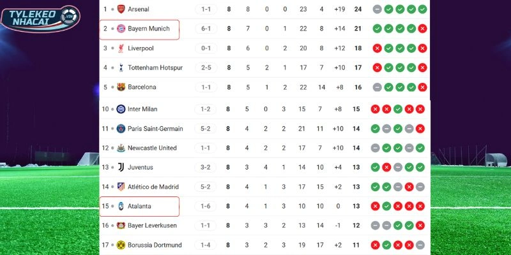This screenshot has height=255, width=511.
Task: Open Atalanta's 1-6 score badge
Action: 206,206
